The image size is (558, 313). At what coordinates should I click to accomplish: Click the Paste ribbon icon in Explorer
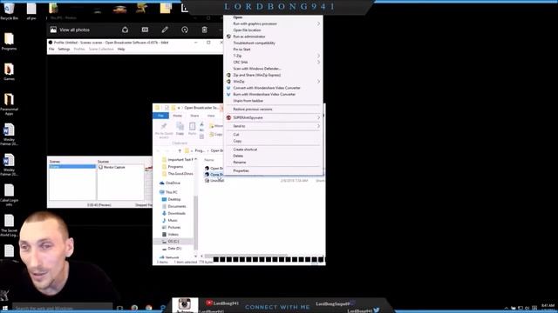[x=192, y=129]
